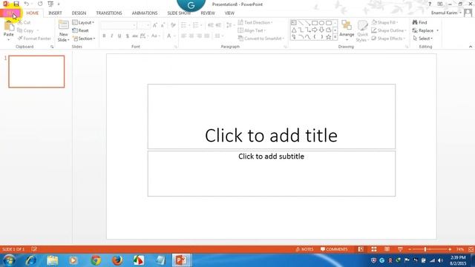This screenshot has height=267, width=475.
Task: Open the TRANSITIONS ribbon tab
Action: coord(109,13)
